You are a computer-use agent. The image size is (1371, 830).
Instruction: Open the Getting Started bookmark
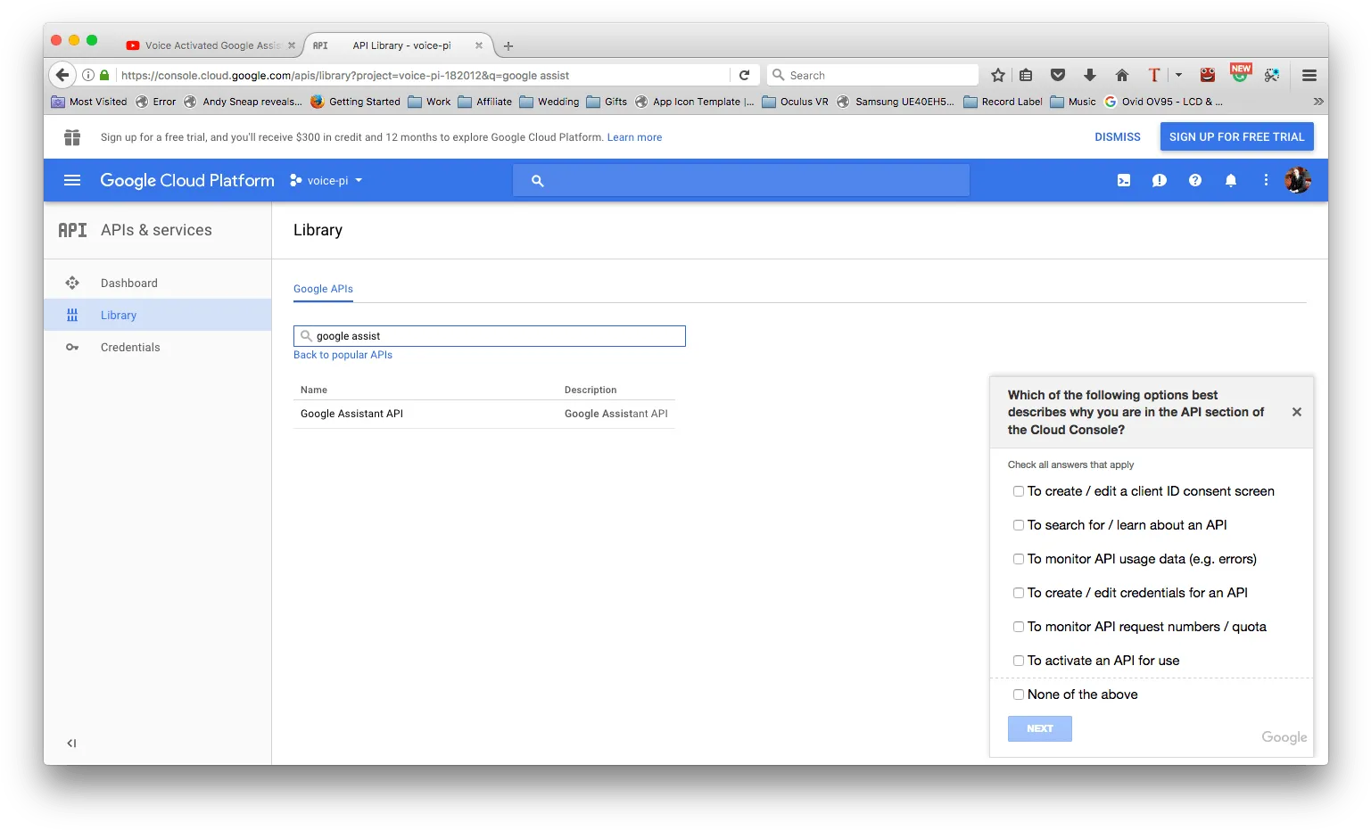pos(355,102)
